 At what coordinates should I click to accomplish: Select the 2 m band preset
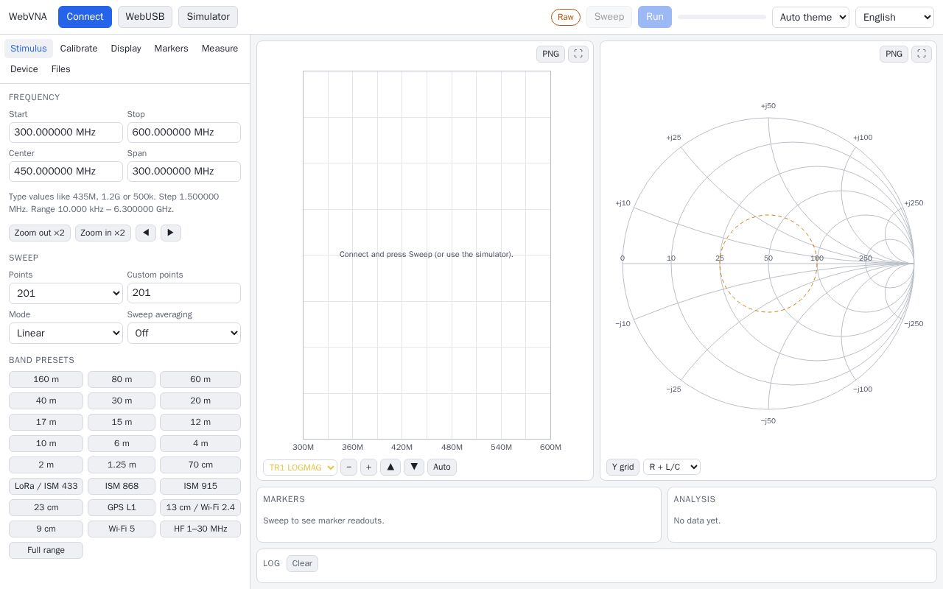[46, 465]
